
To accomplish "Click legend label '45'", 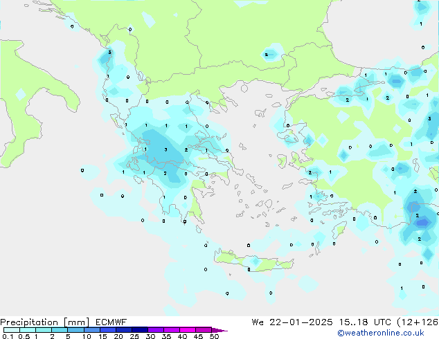I will 198,336.
